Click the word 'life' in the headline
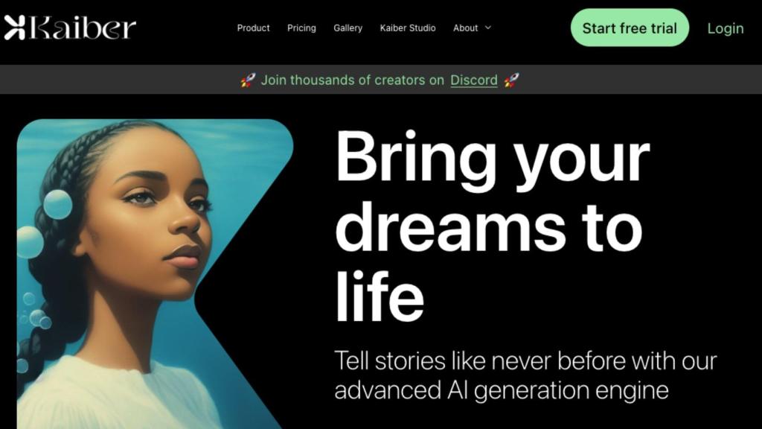Viewport: 762px width, 429px height. (x=380, y=296)
